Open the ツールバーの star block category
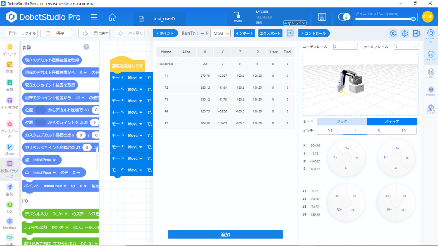The image size is (438, 246). click(x=10, y=129)
